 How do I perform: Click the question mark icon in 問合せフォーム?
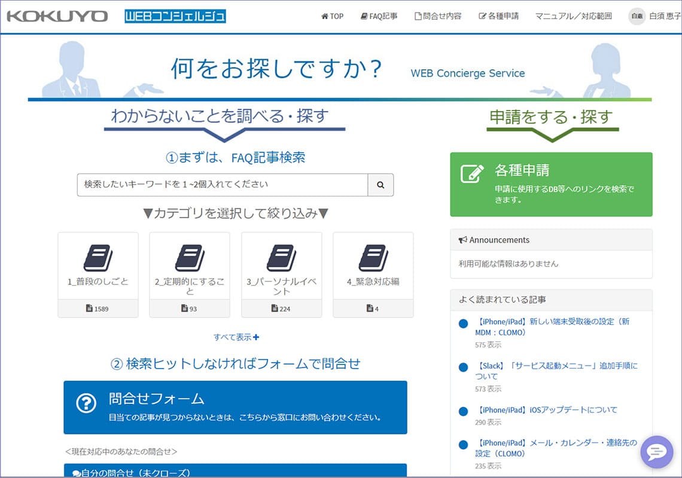pyautogui.click(x=86, y=403)
